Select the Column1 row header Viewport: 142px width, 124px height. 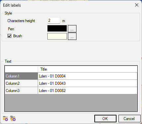[21, 76]
